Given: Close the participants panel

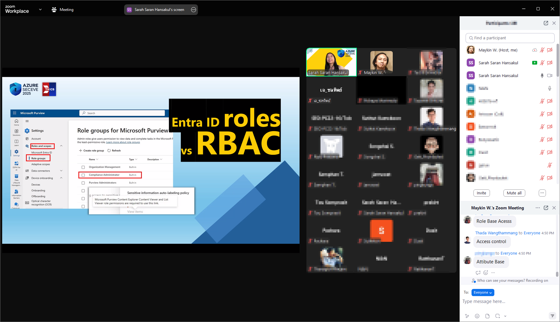Looking at the screenshot, I should tap(554, 23).
